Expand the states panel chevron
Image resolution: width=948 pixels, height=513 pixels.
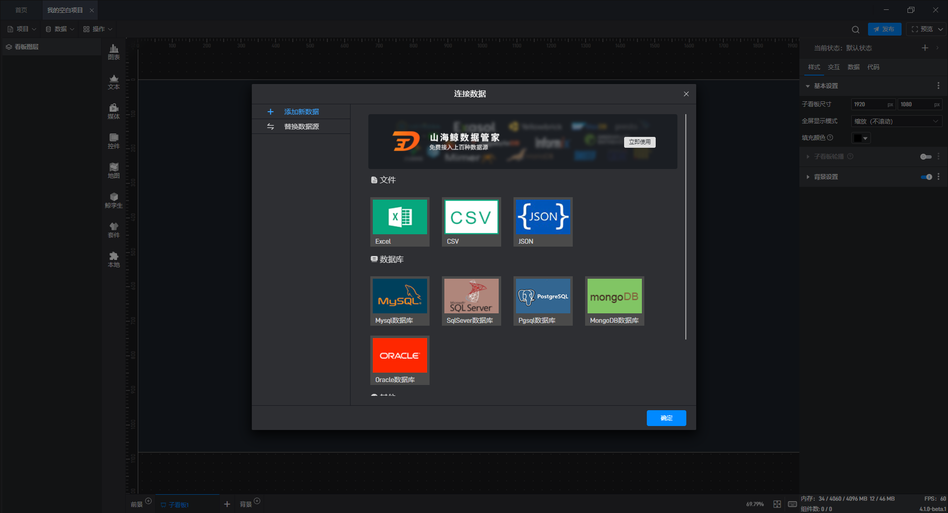coord(938,48)
